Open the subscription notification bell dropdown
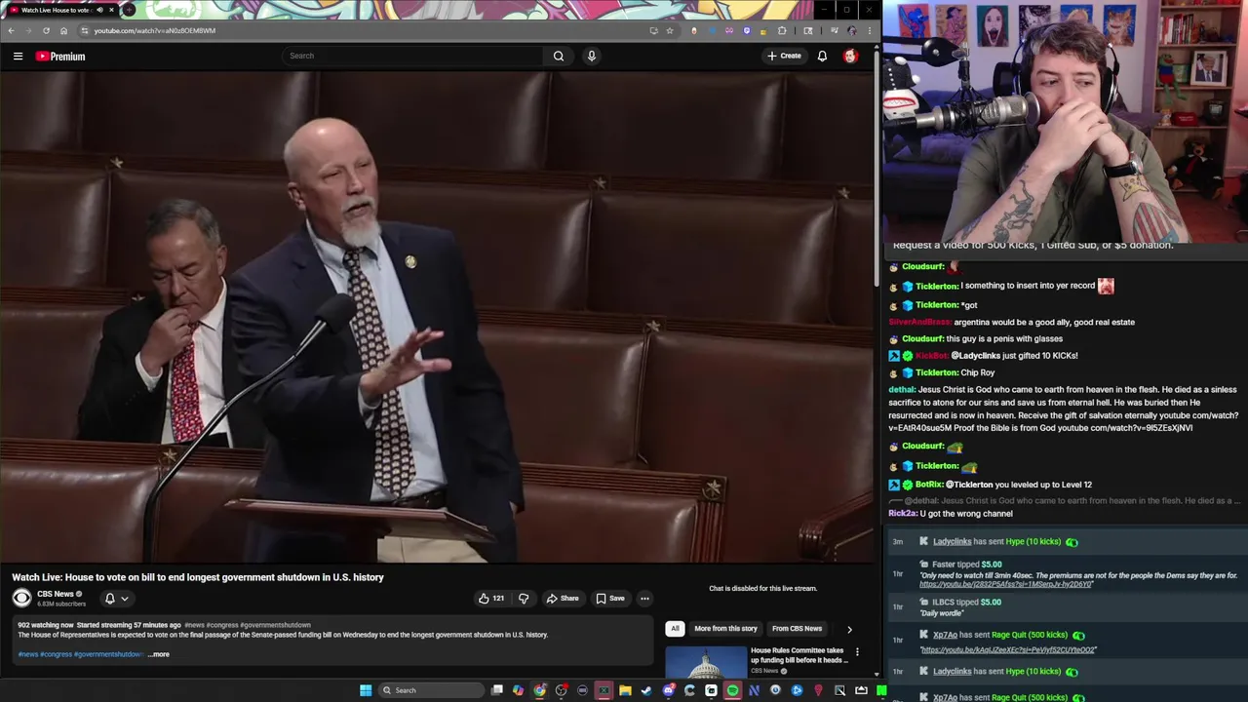The image size is (1248, 702). (116, 599)
